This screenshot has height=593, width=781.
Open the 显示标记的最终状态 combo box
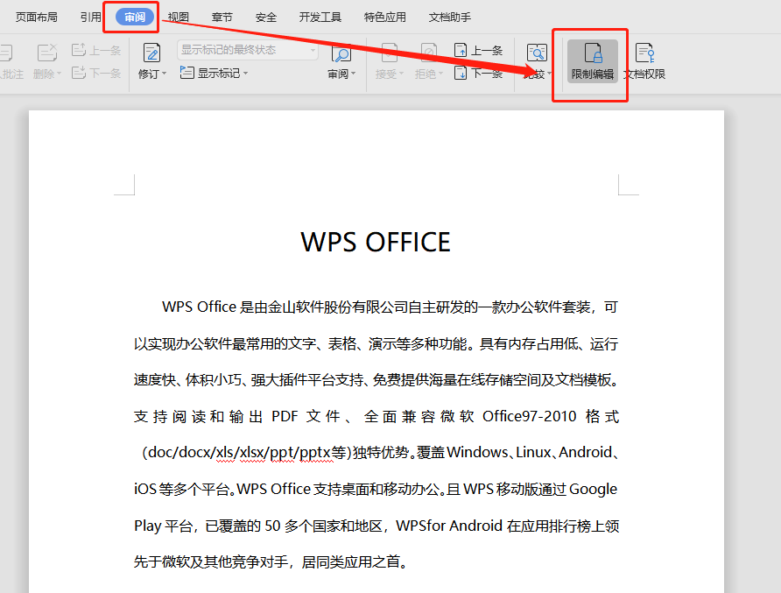click(248, 50)
